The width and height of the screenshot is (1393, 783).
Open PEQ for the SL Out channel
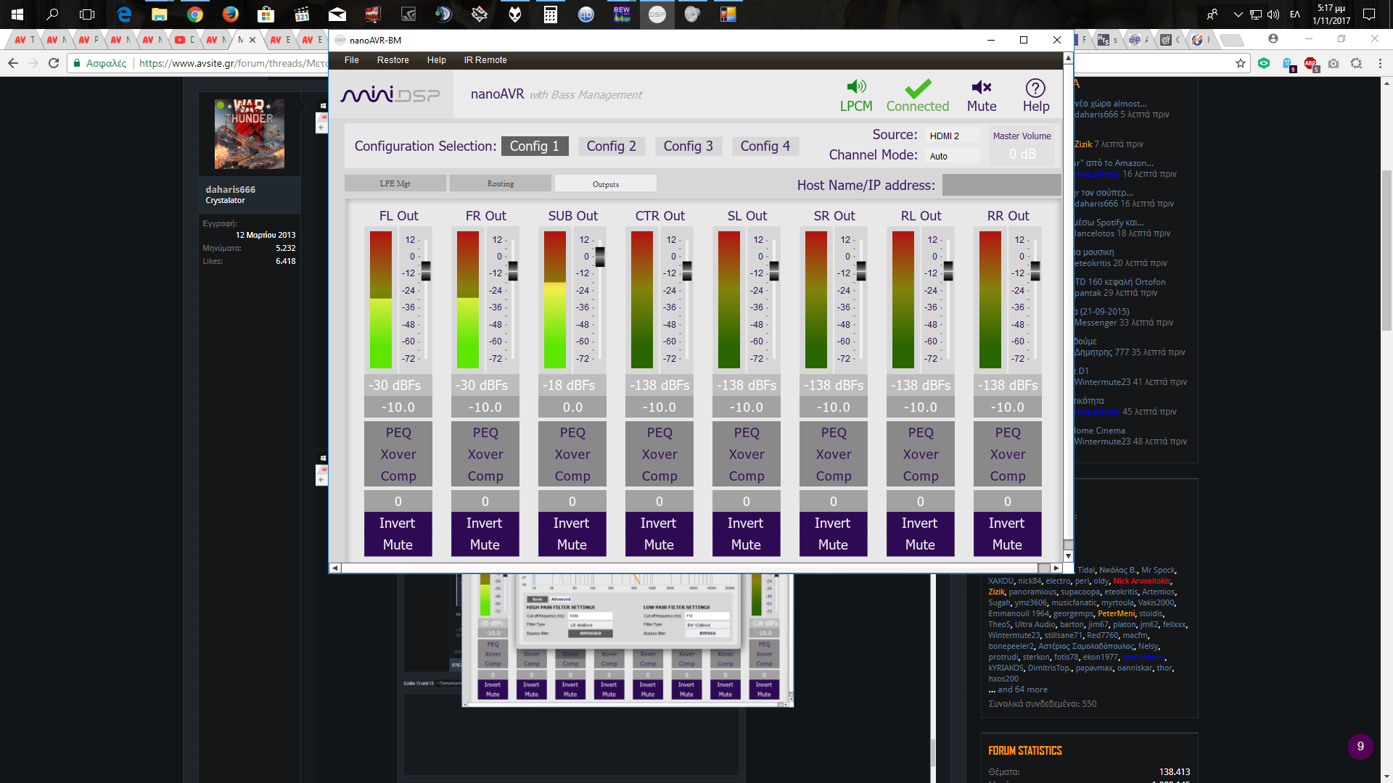pos(746,433)
